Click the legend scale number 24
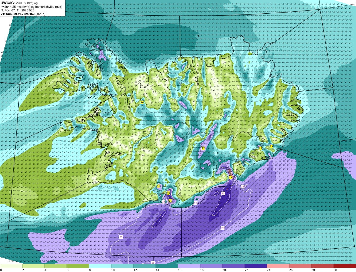Viewport: 356px width, 272px height. pyautogui.click(x=269, y=270)
